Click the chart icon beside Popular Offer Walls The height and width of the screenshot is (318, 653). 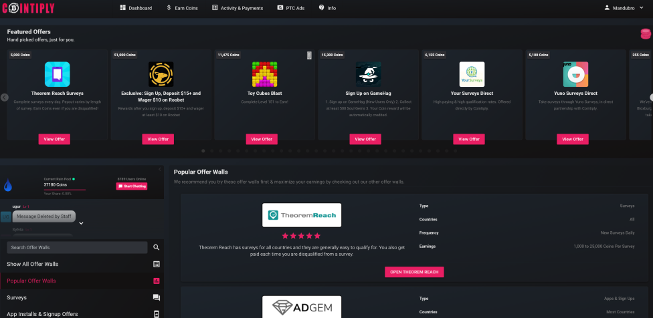pyautogui.click(x=156, y=281)
